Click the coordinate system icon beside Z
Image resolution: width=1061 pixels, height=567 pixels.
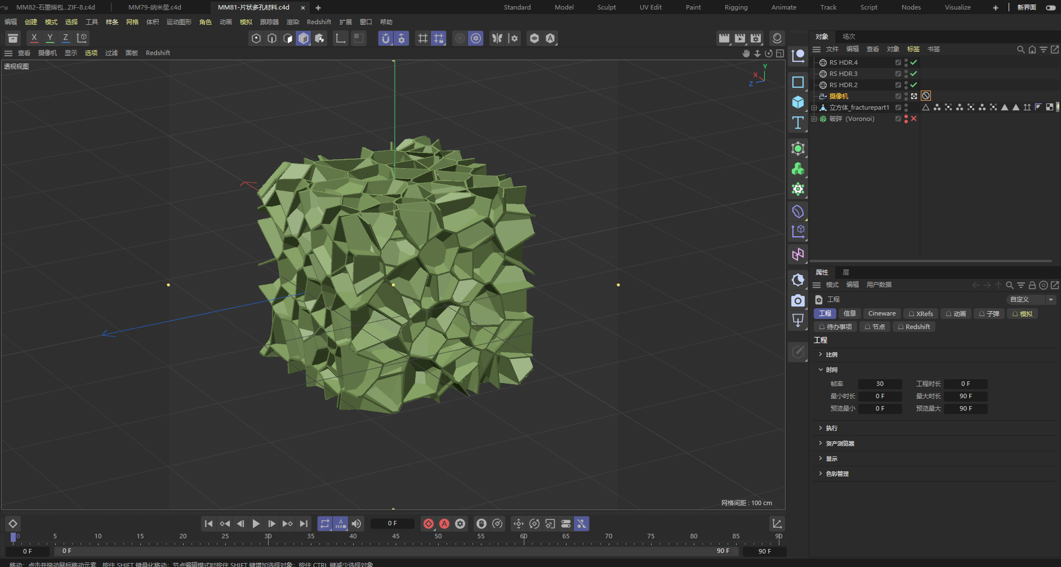point(82,38)
